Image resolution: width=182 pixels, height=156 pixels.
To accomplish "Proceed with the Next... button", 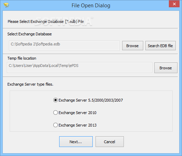I will point(76,141).
